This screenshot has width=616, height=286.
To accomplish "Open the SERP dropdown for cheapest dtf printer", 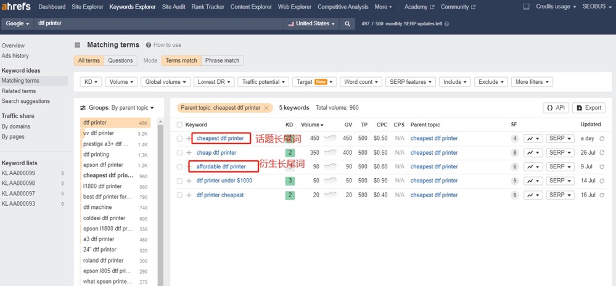I will [561, 139].
